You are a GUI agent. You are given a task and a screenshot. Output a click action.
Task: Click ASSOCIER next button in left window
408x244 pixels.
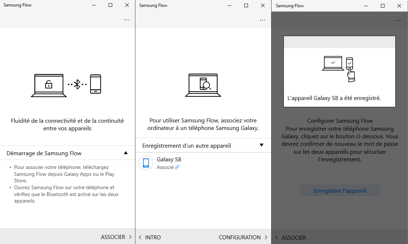pyautogui.click(x=116, y=237)
